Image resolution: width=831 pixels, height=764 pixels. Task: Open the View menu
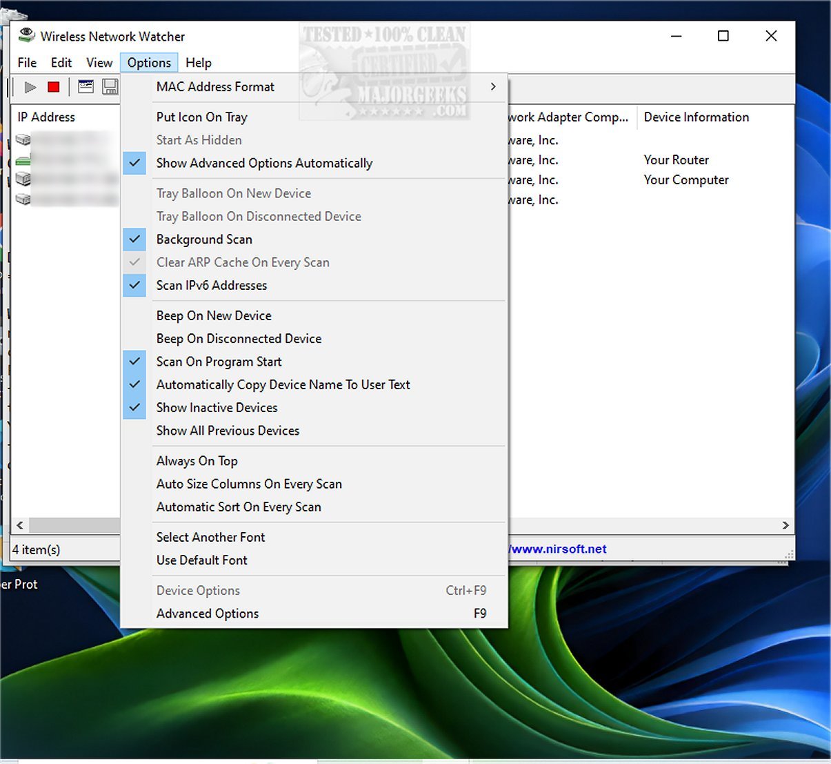[99, 63]
